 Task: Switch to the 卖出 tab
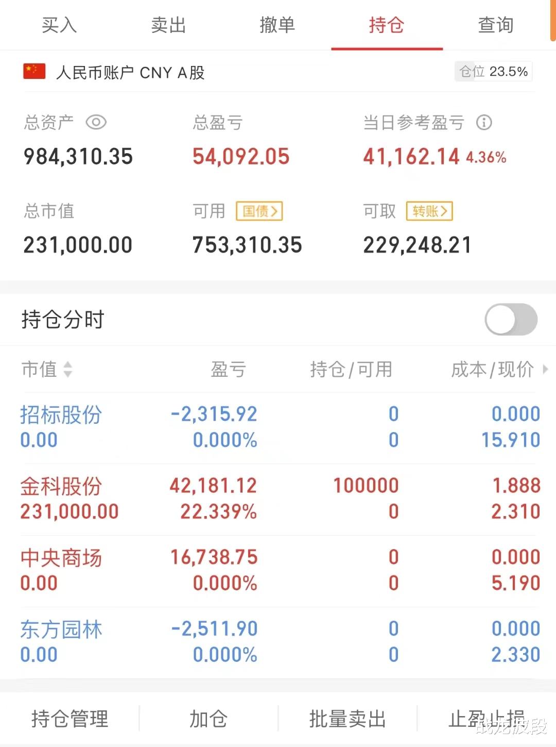pyautogui.click(x=168, y=25)
